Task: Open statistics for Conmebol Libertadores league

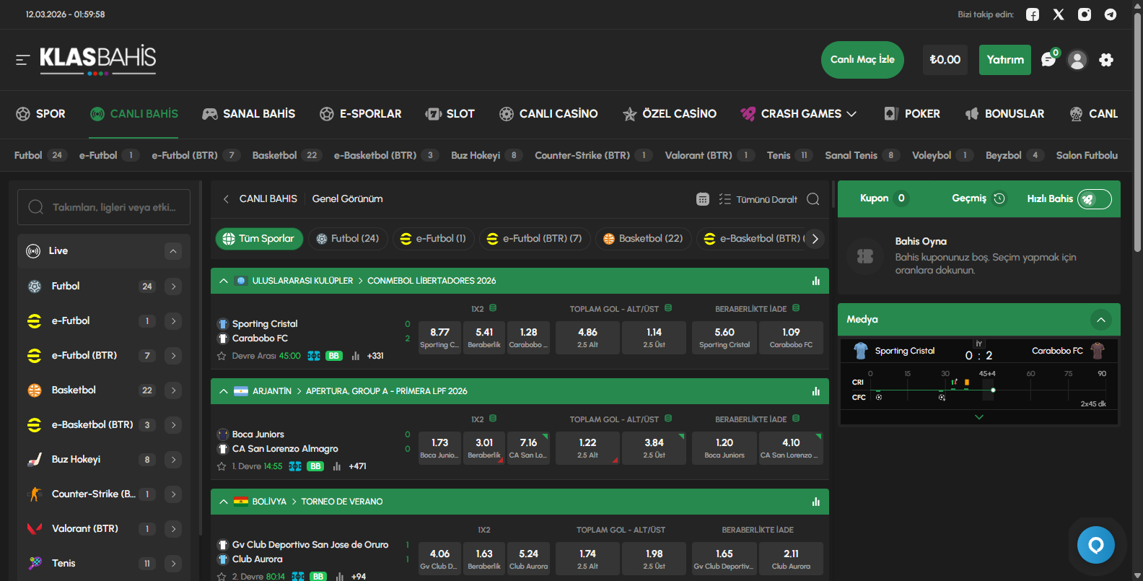Action: (816, 281)
